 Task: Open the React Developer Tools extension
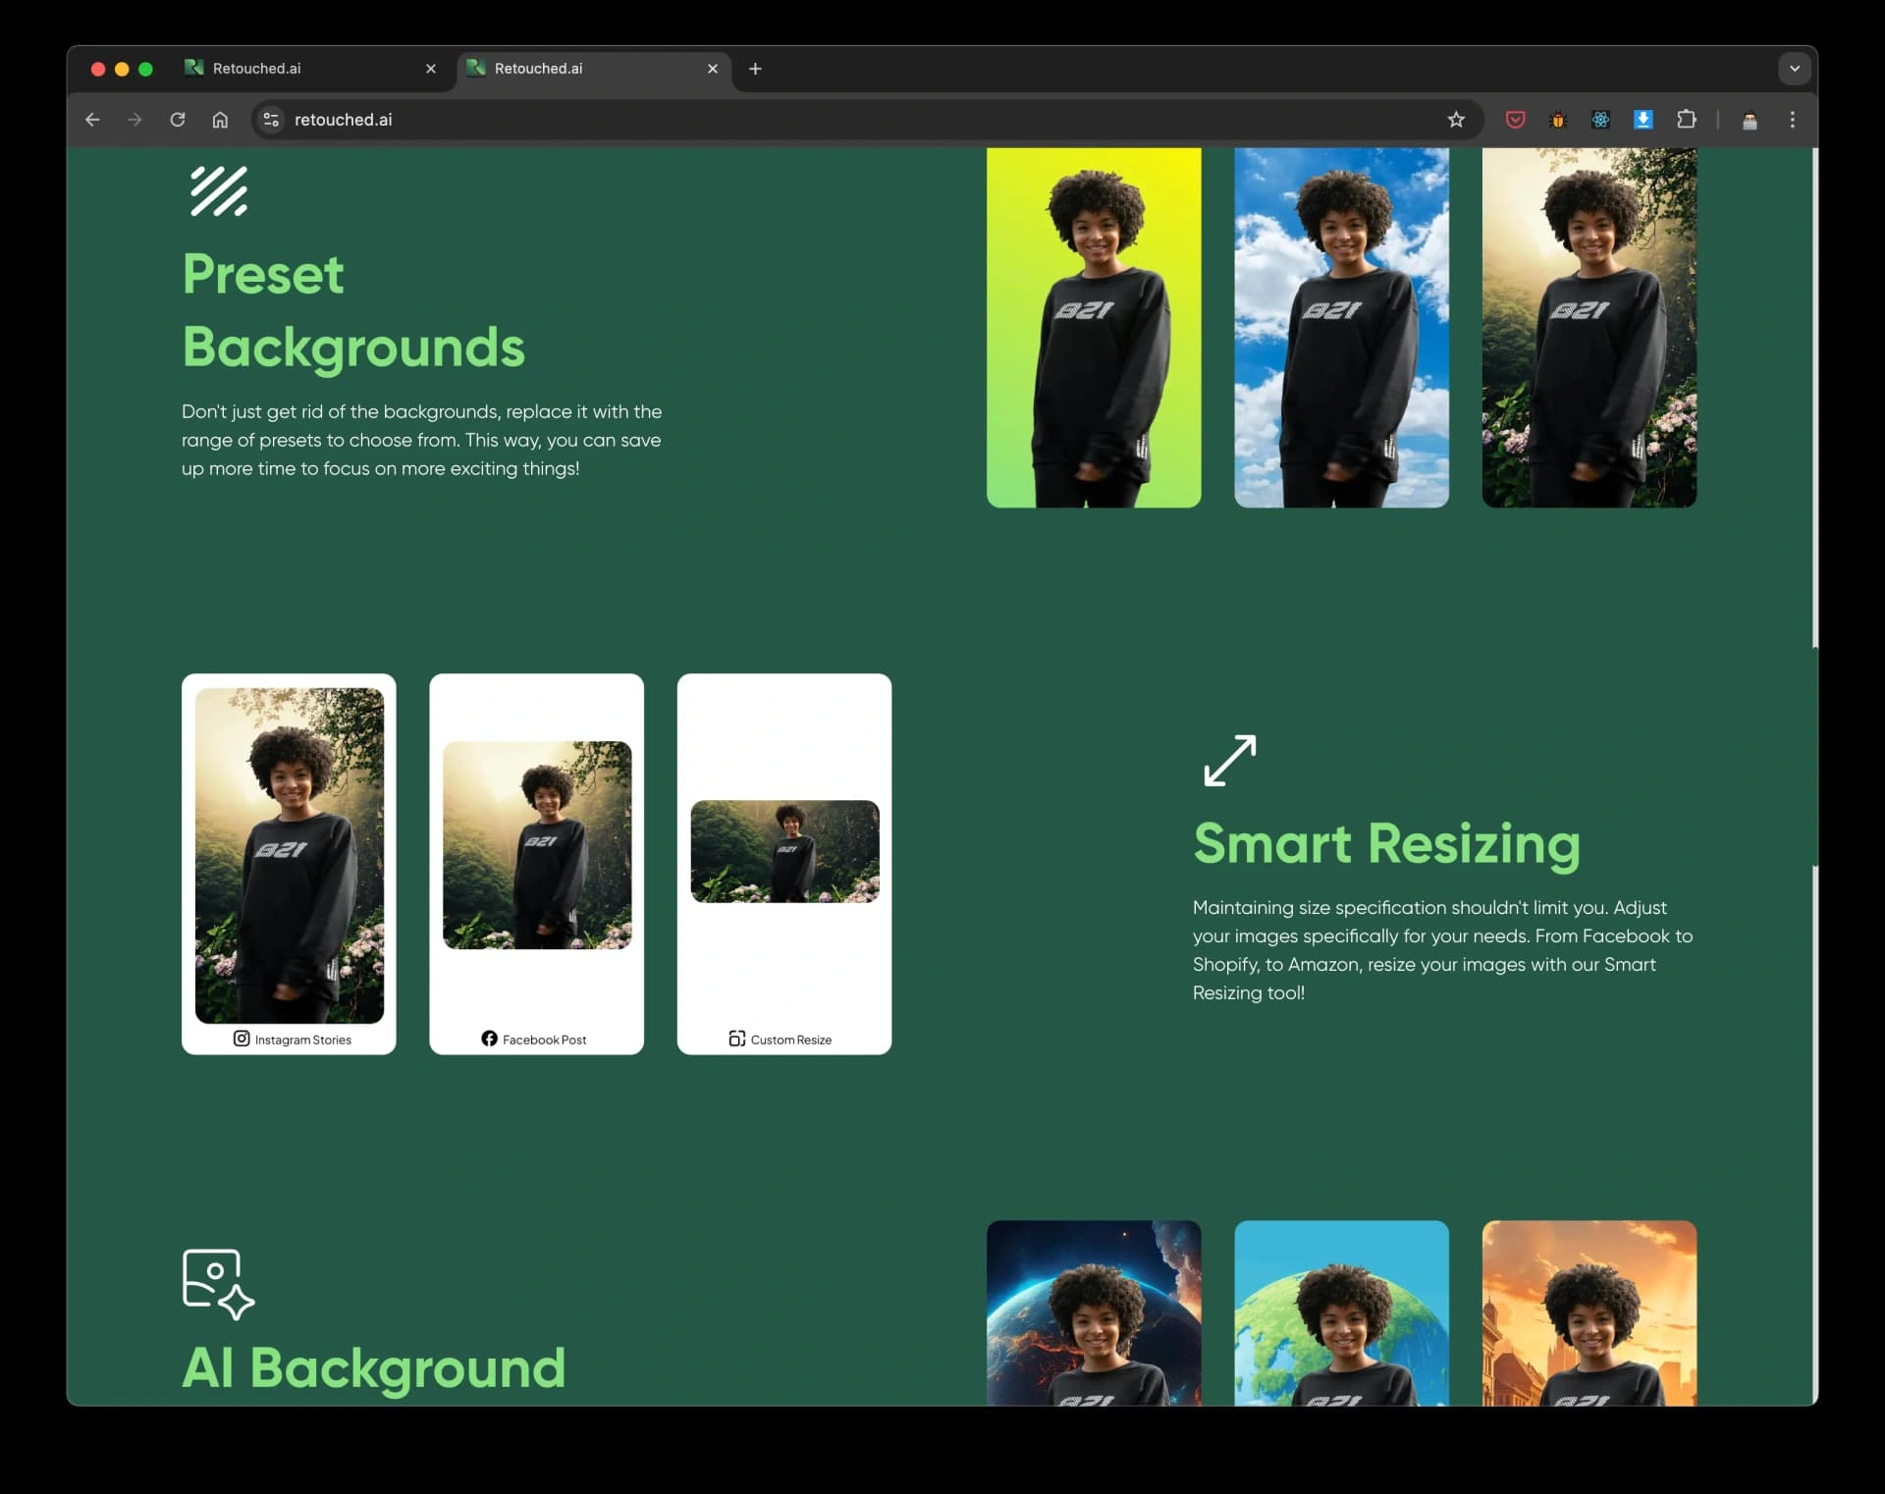pos(1600,120)
